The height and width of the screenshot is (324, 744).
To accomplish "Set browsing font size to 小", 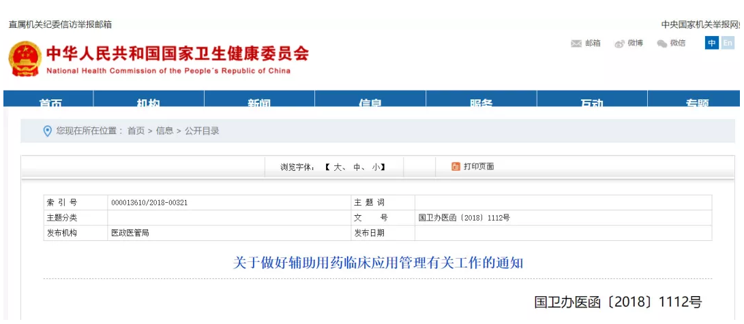I will tap(376, 167).
